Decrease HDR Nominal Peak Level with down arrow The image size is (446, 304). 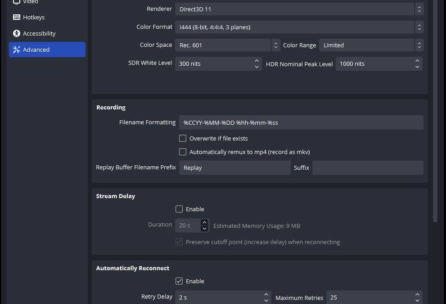click(417, 67)
